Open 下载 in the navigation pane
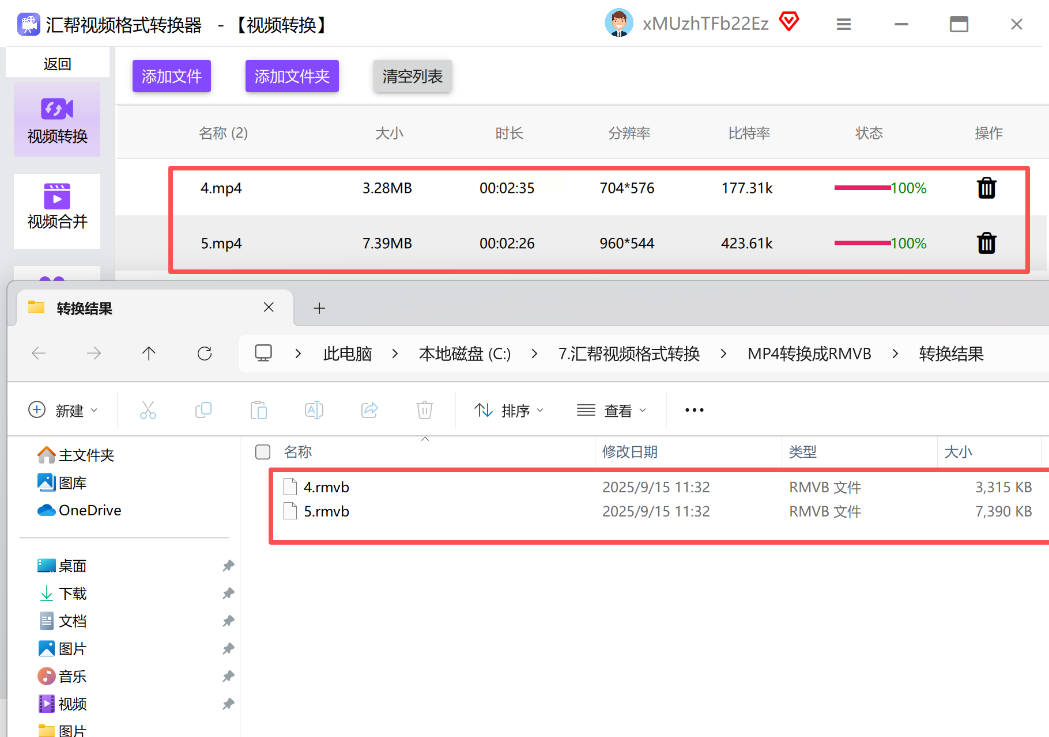 73,594
